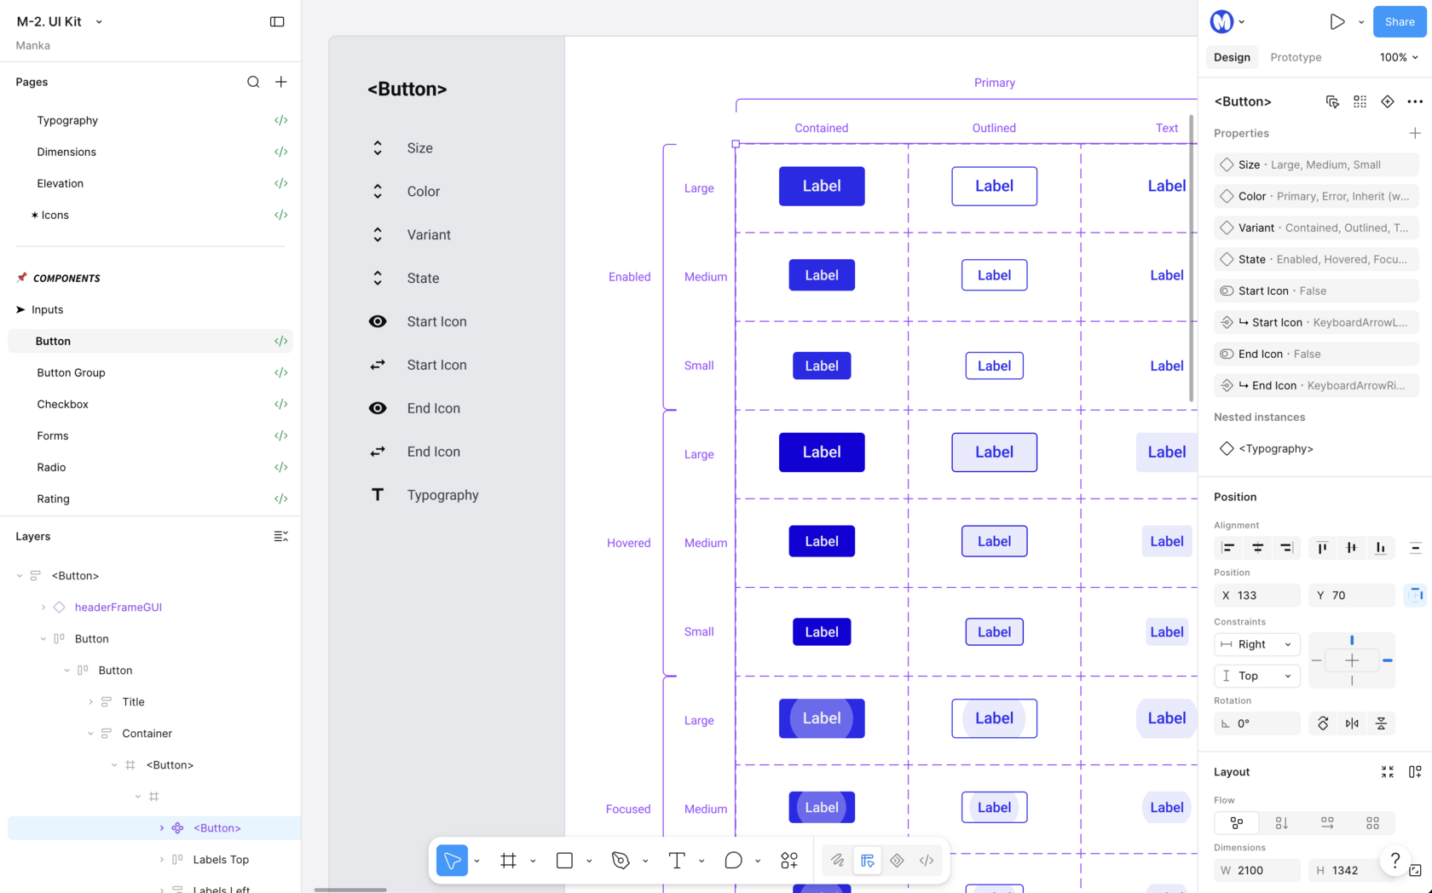Collapse all layers icon in Layers header

click(x=280, y=536)
